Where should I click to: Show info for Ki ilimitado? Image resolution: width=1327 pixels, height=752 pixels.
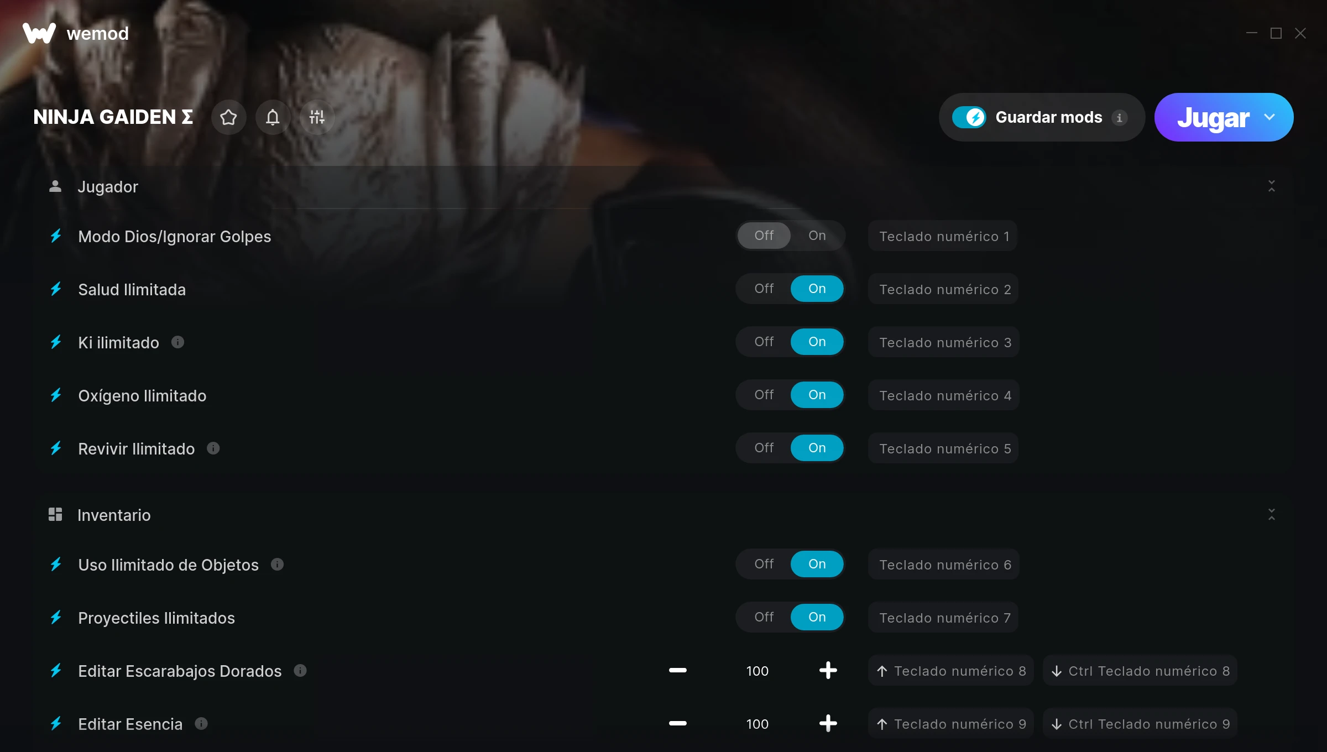tap(177, 342)
